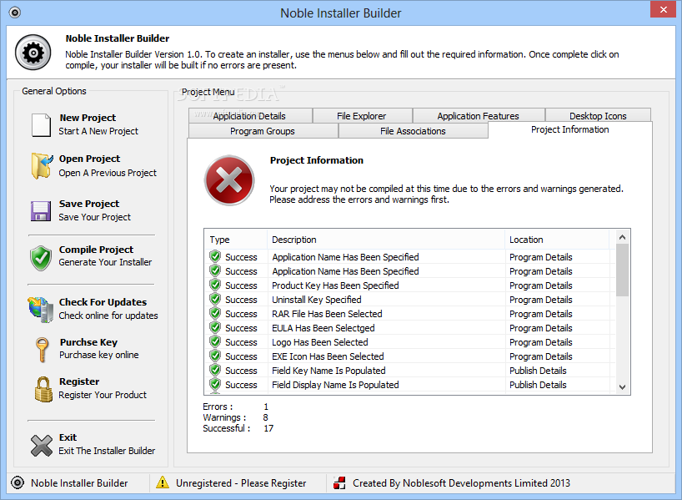This screenshot has height=500, width=682.
Task: Click the results list scrollbar thumb
Action: pyautogui.click(x=623, y=270)
